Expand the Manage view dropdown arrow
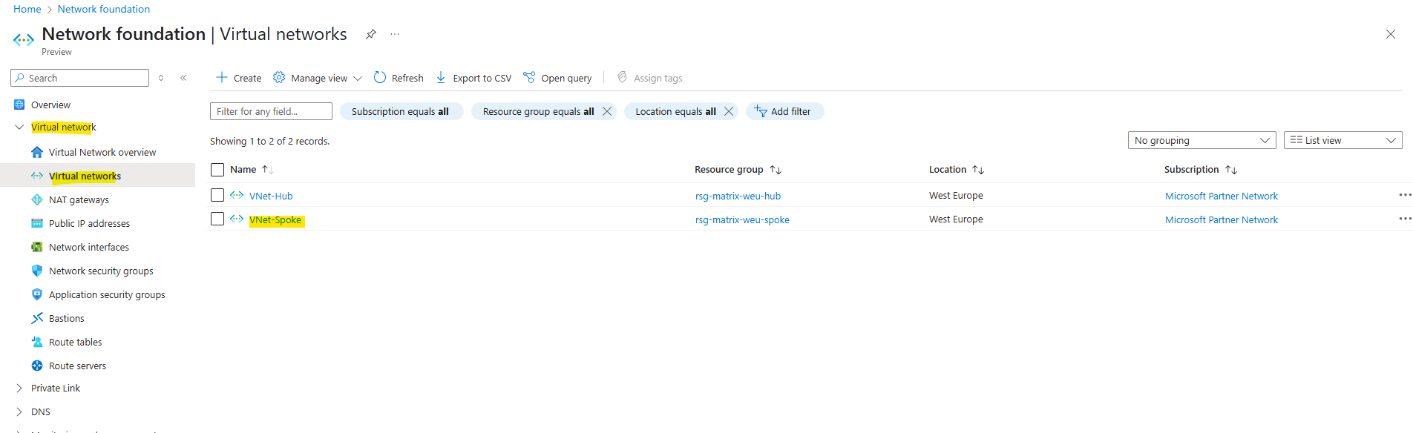Screen dimensions: 1413x433 (x=358, y=78)
